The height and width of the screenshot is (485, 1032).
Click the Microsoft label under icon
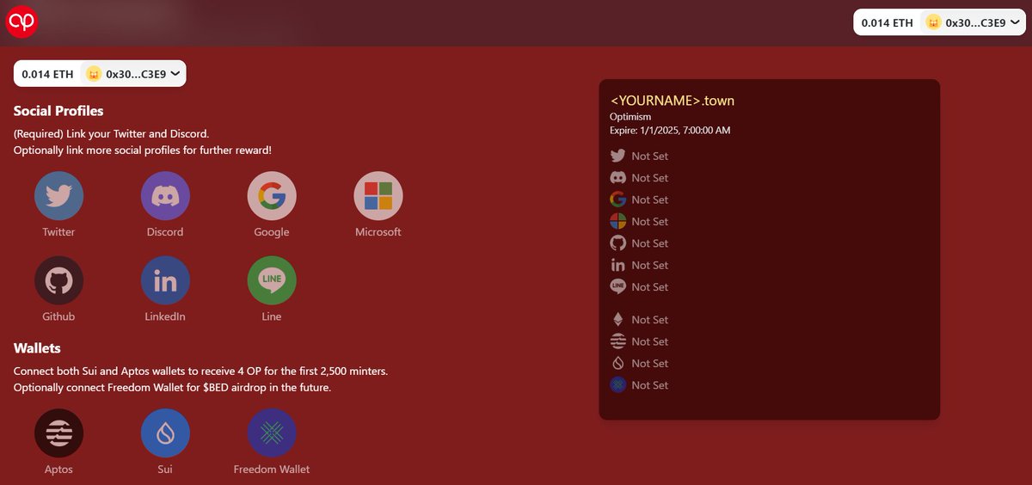[378, 232]
